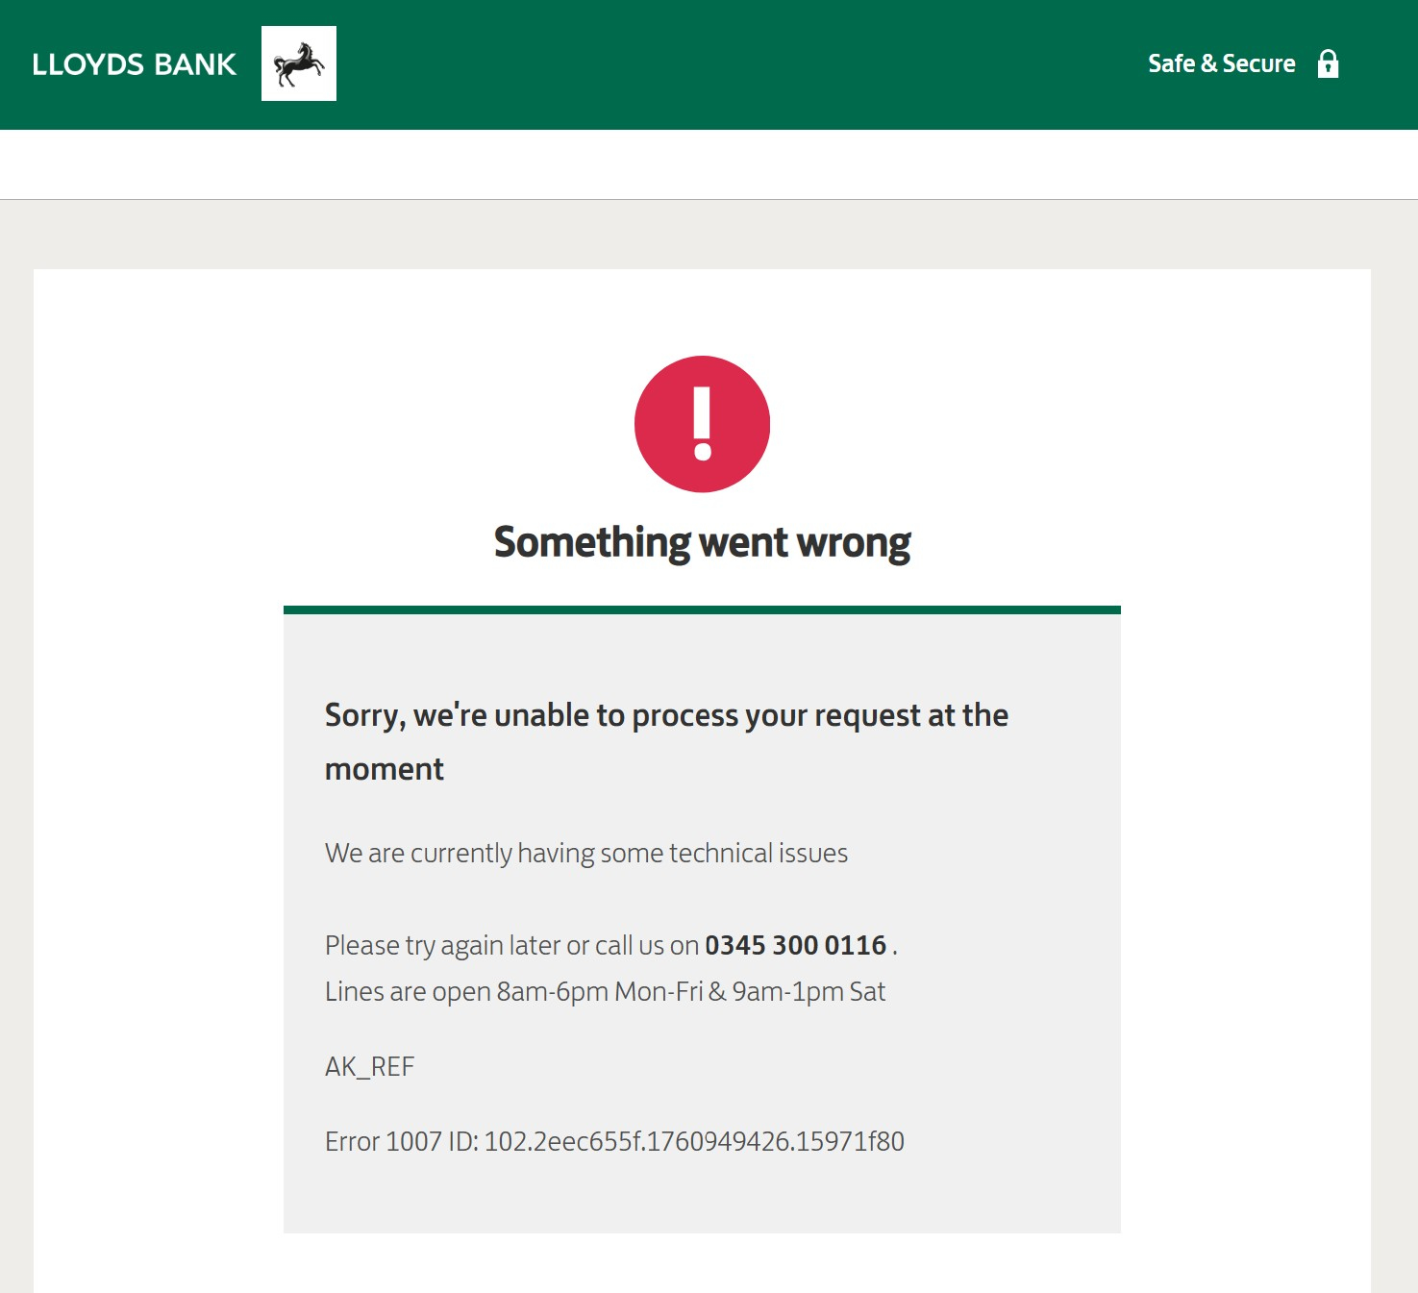Click the Safe & Secure label
This screenshot has width=1418, height=1293.
pos(1221,63)
